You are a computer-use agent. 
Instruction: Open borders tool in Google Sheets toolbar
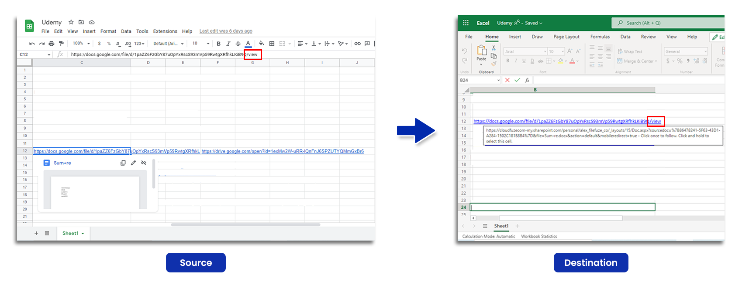pos(272,44)
